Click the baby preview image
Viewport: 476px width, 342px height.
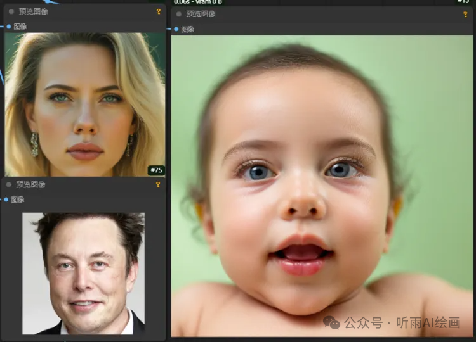pos(322,186)
